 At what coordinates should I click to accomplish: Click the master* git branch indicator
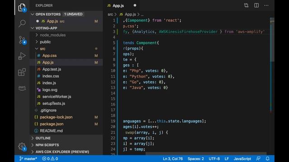click(28, 159)
